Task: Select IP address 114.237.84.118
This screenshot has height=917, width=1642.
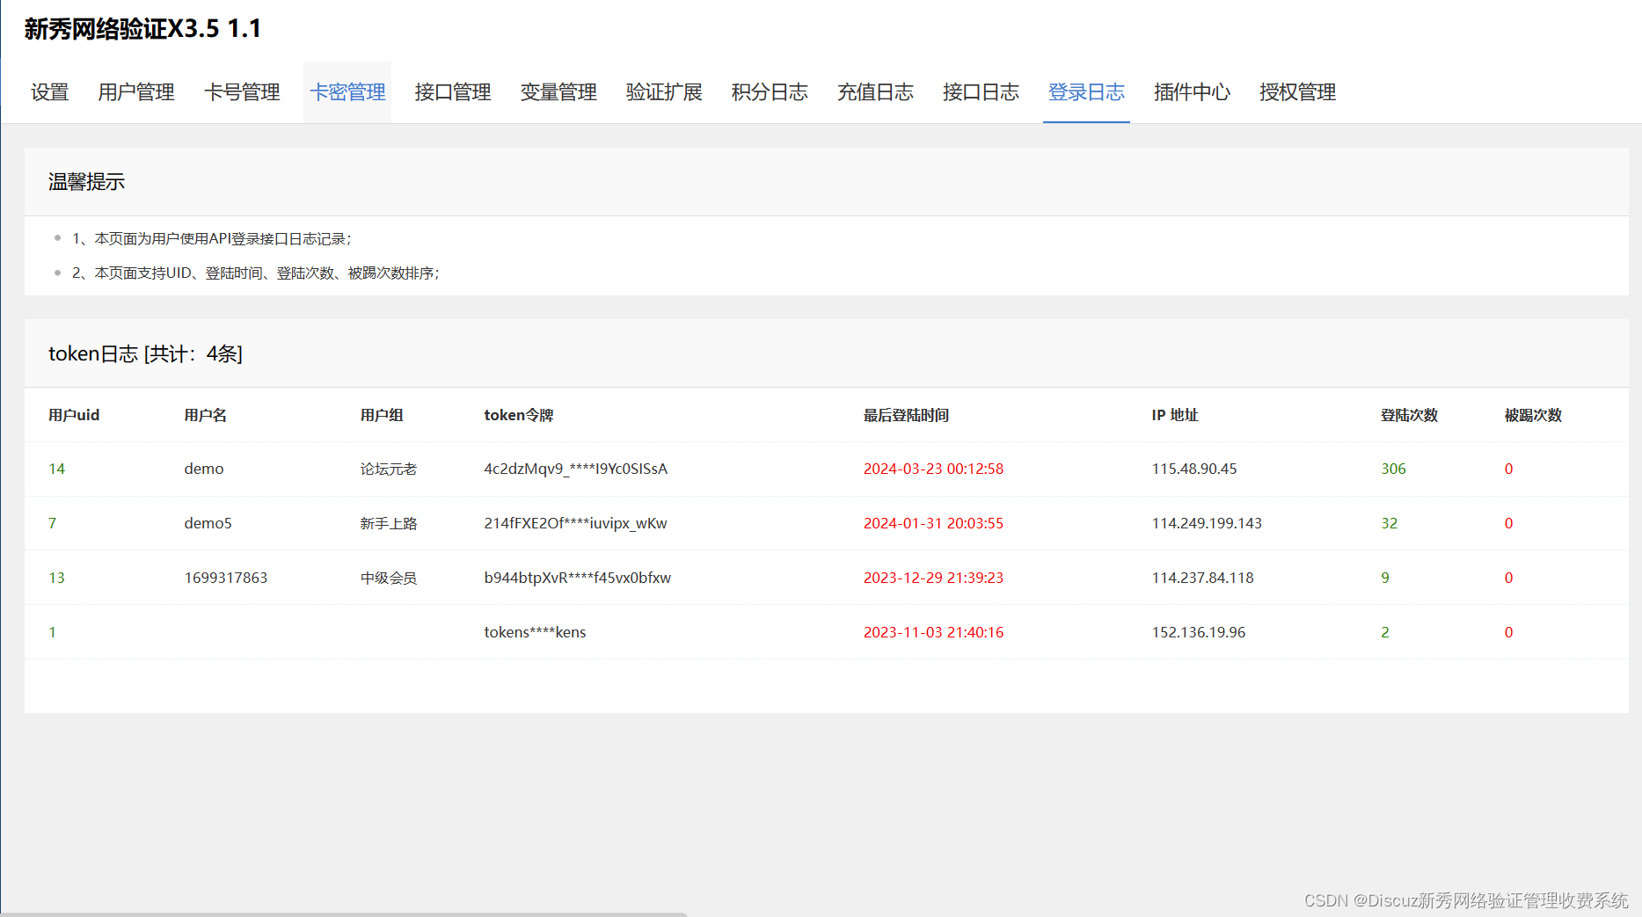Action: (1203, 578)
